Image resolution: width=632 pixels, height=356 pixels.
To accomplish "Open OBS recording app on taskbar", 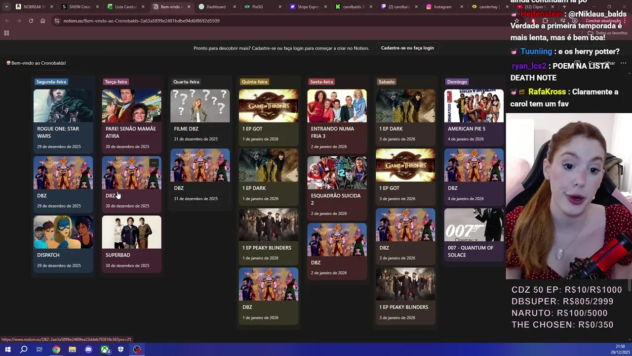I will tap(137, 350).
